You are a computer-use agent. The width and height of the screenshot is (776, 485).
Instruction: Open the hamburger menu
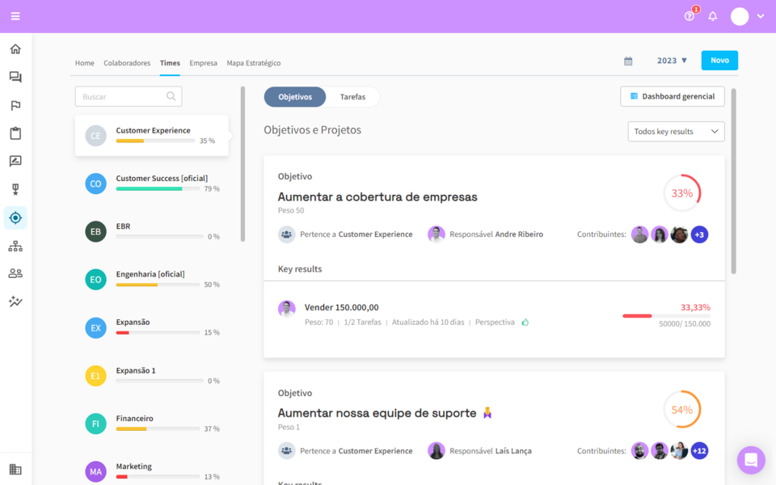15,16
